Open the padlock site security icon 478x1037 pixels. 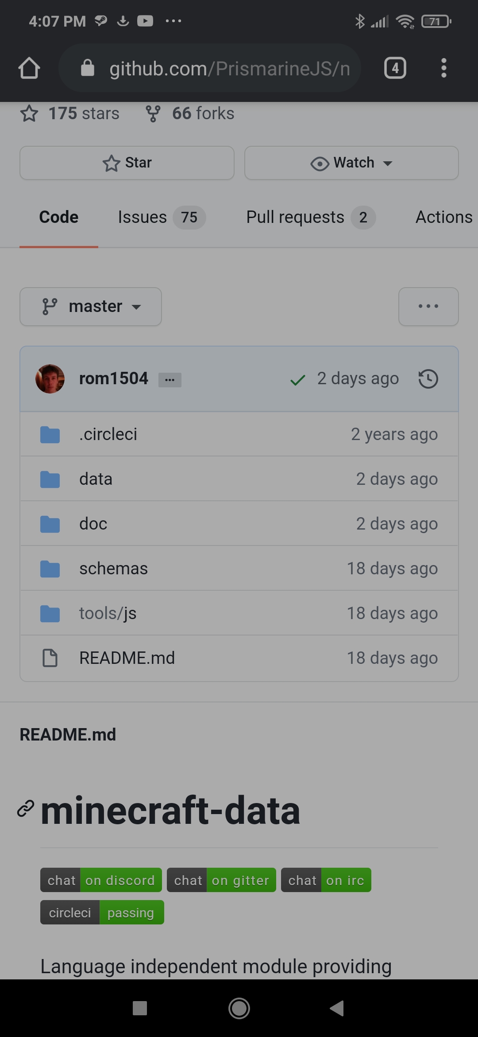coord(87,68)
